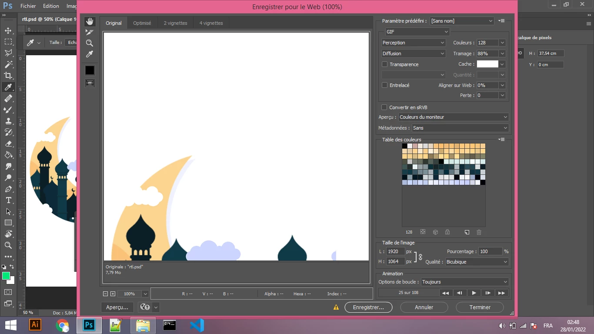The width and height of the screenshot is (594, 334).
Task: Select the Pen tool
Action: pyautogui.click(x=8, y=189)
